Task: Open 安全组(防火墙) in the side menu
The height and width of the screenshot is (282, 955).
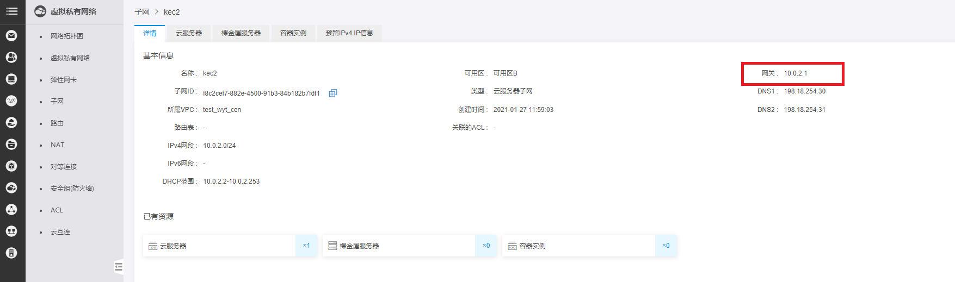Action: [72, 189]
